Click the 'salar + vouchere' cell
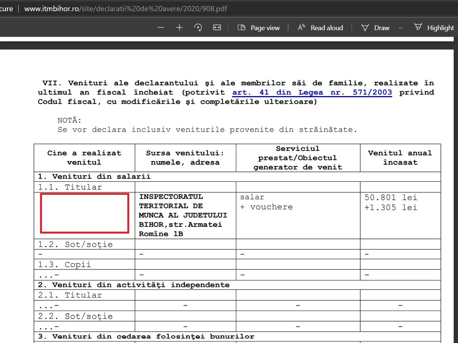The width and height of the screenshot is (458, 343). click(266, 202)
